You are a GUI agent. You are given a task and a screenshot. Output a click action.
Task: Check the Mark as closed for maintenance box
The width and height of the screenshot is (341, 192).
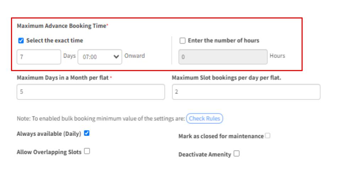[267, 135]
